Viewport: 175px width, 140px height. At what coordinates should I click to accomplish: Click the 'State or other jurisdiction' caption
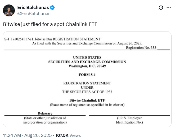45,120
